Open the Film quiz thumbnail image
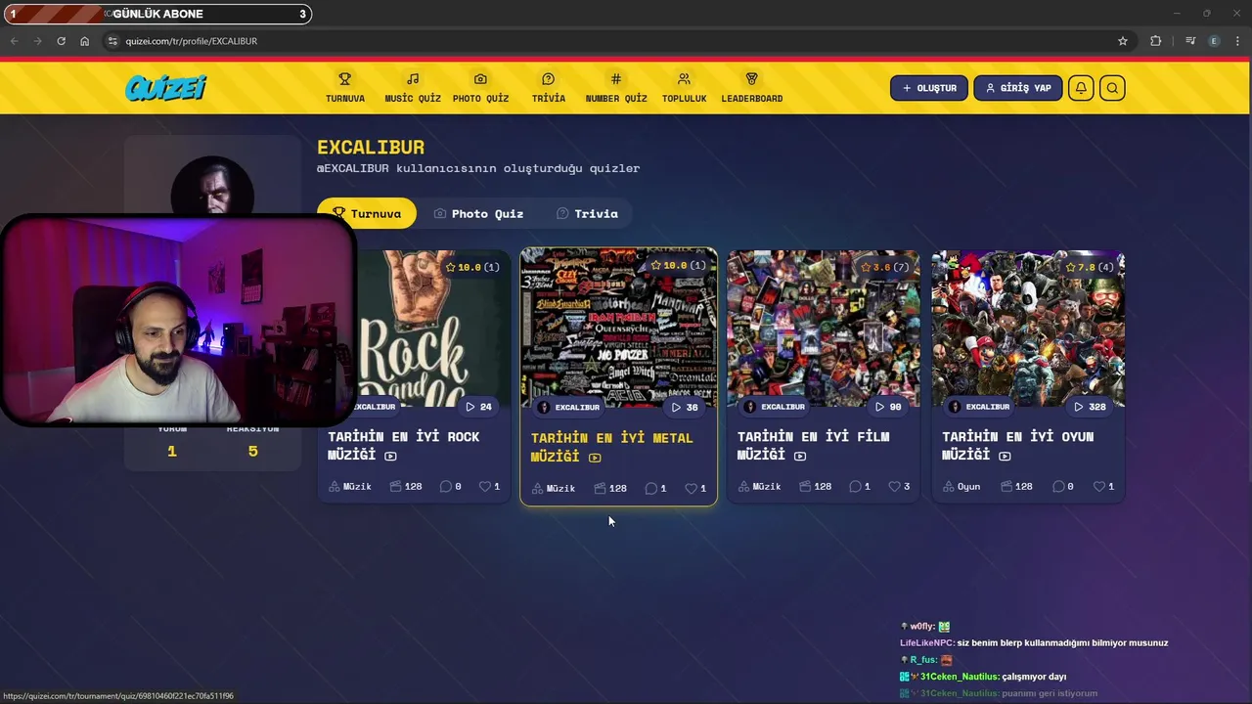This screenshot has height=704, width=1252. 824,328
